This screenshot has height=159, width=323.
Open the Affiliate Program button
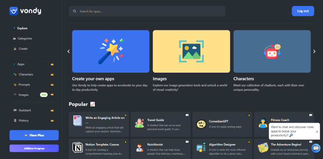34,148
